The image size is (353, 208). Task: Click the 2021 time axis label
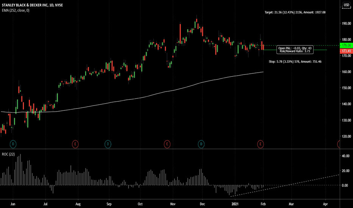pyautogui.click(x=235, y=204)
